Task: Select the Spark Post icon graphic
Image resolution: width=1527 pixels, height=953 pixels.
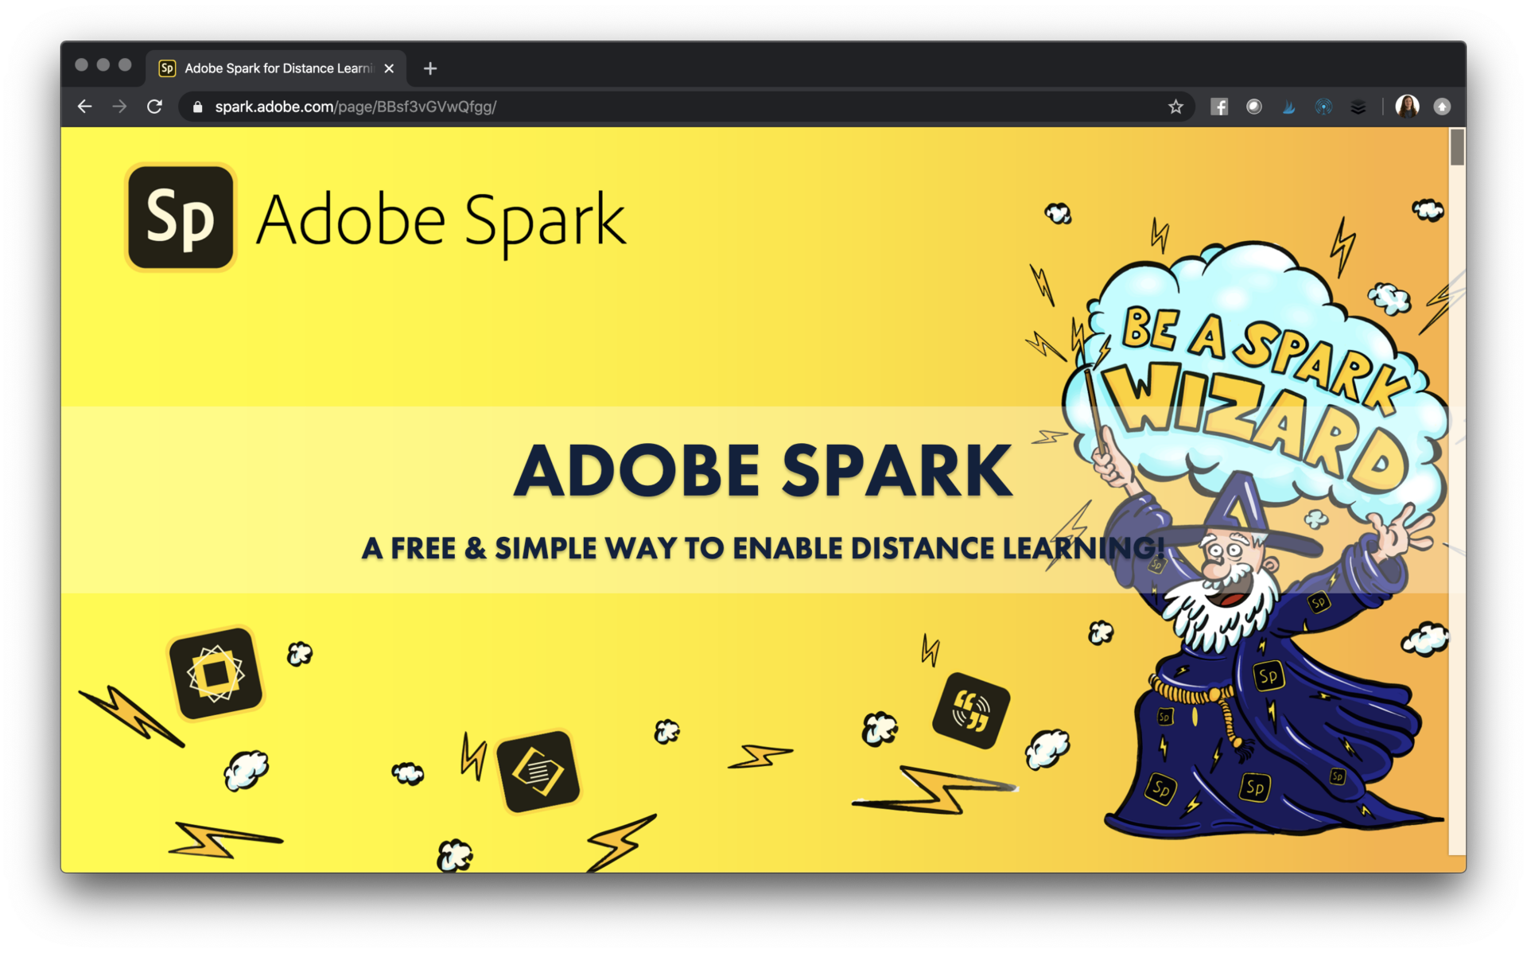Action: coord(214,672)
